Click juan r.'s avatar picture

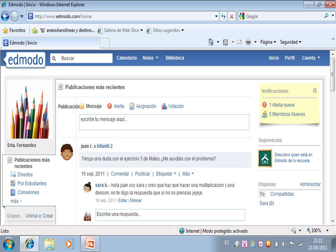(67, 152)
